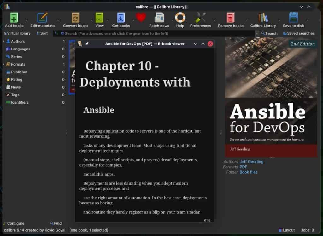Click the pin icon in E-book viewer
323x236 pixels.
(87, 43)
